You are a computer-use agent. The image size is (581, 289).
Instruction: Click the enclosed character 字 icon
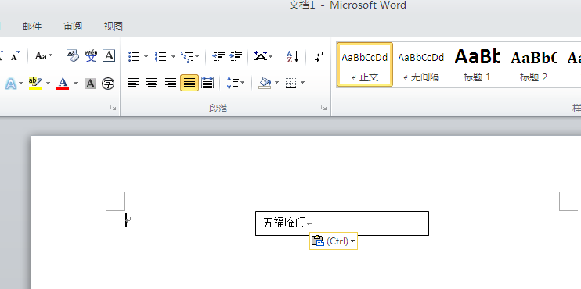tap(108, 84)
